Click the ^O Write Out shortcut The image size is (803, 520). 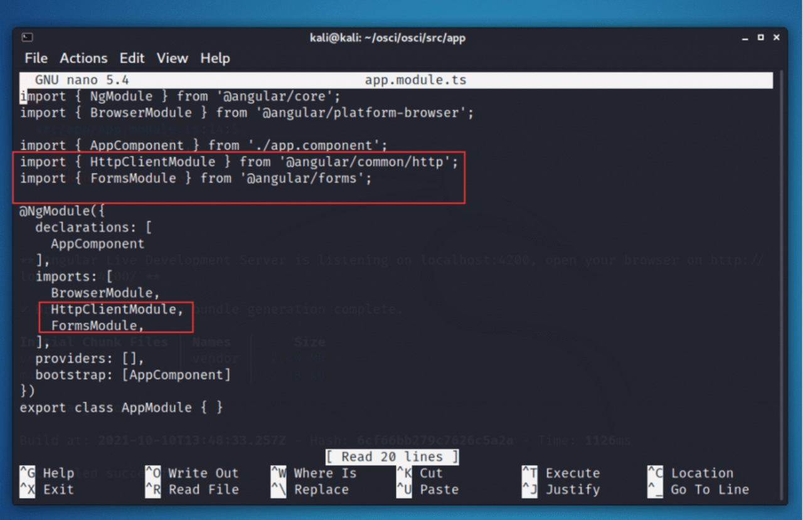tap(192, 473)
